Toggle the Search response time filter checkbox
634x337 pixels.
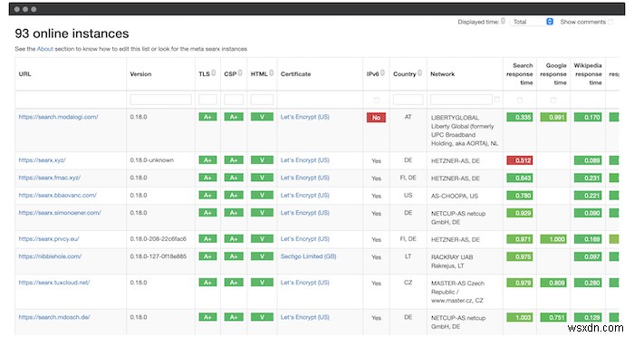(x=520, y=100)
